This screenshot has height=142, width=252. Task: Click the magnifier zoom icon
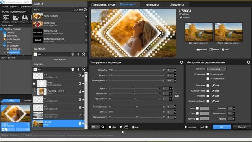point(102,127)
